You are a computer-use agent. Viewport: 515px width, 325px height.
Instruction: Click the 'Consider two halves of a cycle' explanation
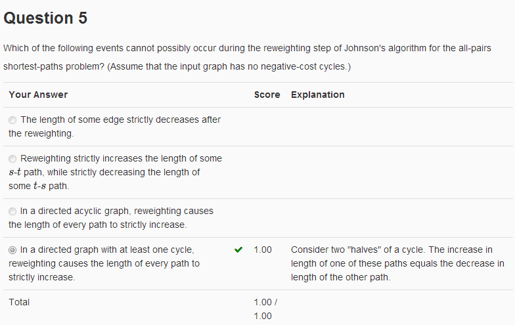397,263
